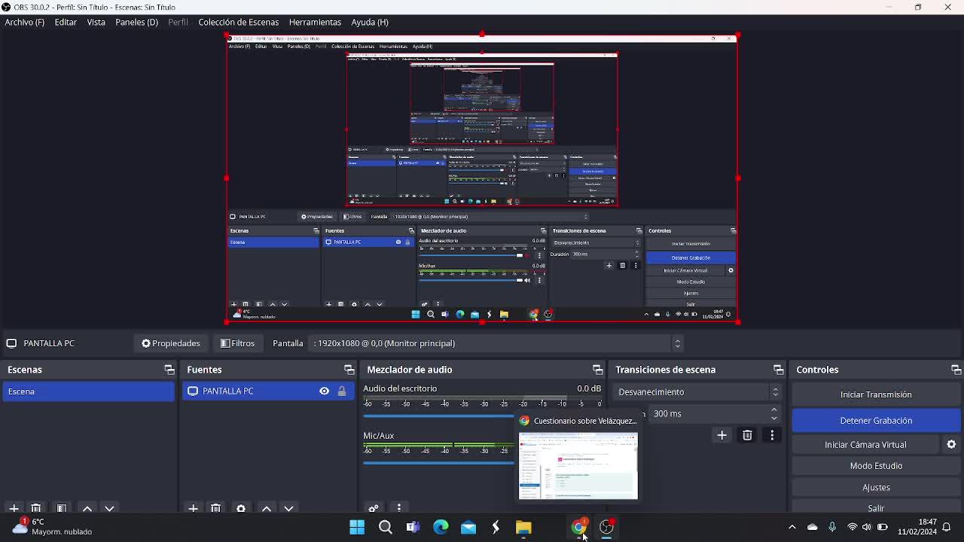Open the Herramientas menu
Image resolution: width=964 pixels, height=542 pixels.
pos(315,22)
